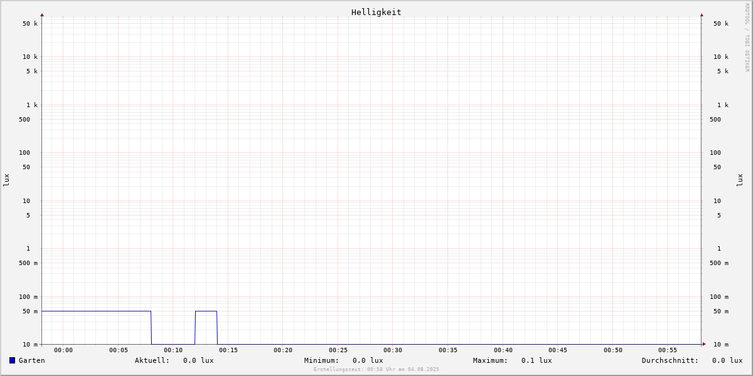Viewport: 753px width, 376px height.
Task: Click the 00:00 time axis label
Action: pyautogui.click(x=63, y=350)
